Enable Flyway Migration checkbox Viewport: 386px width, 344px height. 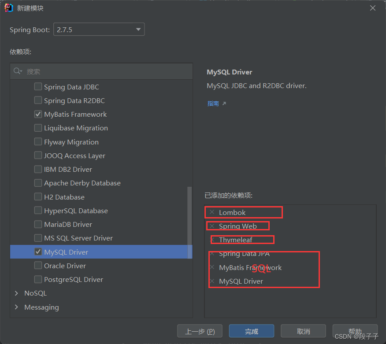pos(38,142)
